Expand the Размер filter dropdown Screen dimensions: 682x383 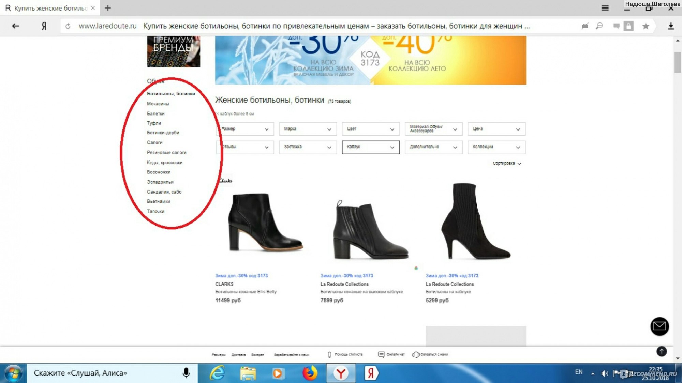coord(245,129)
